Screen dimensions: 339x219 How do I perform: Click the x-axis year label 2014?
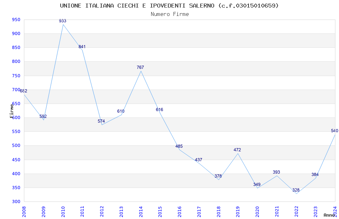click(x=141, y=211)
